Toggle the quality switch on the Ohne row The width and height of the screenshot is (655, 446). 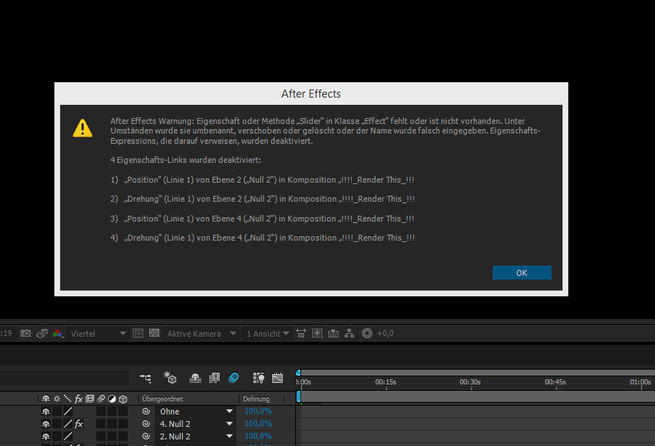point(68,412)
